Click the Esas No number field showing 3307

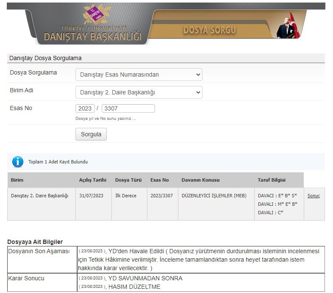(128, 108)
